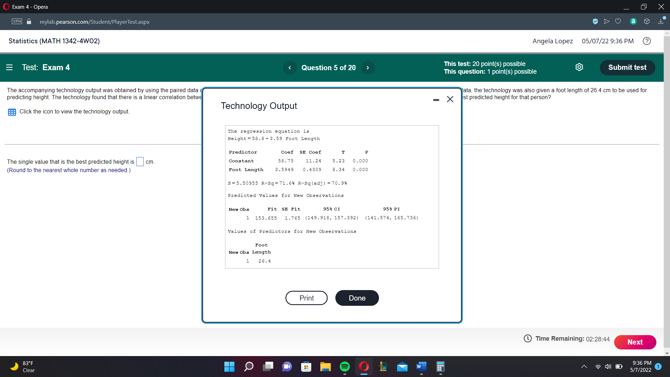Go to the previous question arrow

(x=289, y=68)
